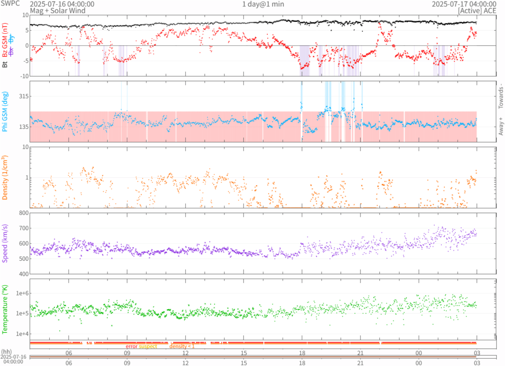
Task: Select the Speed (km/s) axis label
Action: click(5, 244)
